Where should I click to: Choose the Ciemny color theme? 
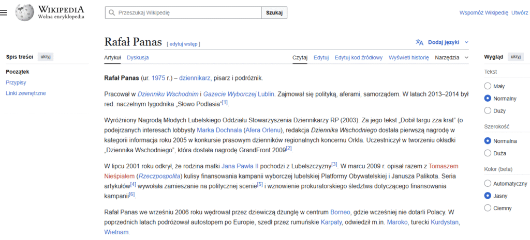(x=487, y=207)
